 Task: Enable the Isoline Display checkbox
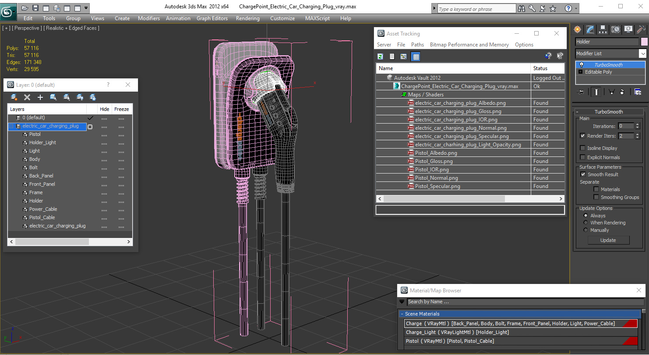(582, 148)
